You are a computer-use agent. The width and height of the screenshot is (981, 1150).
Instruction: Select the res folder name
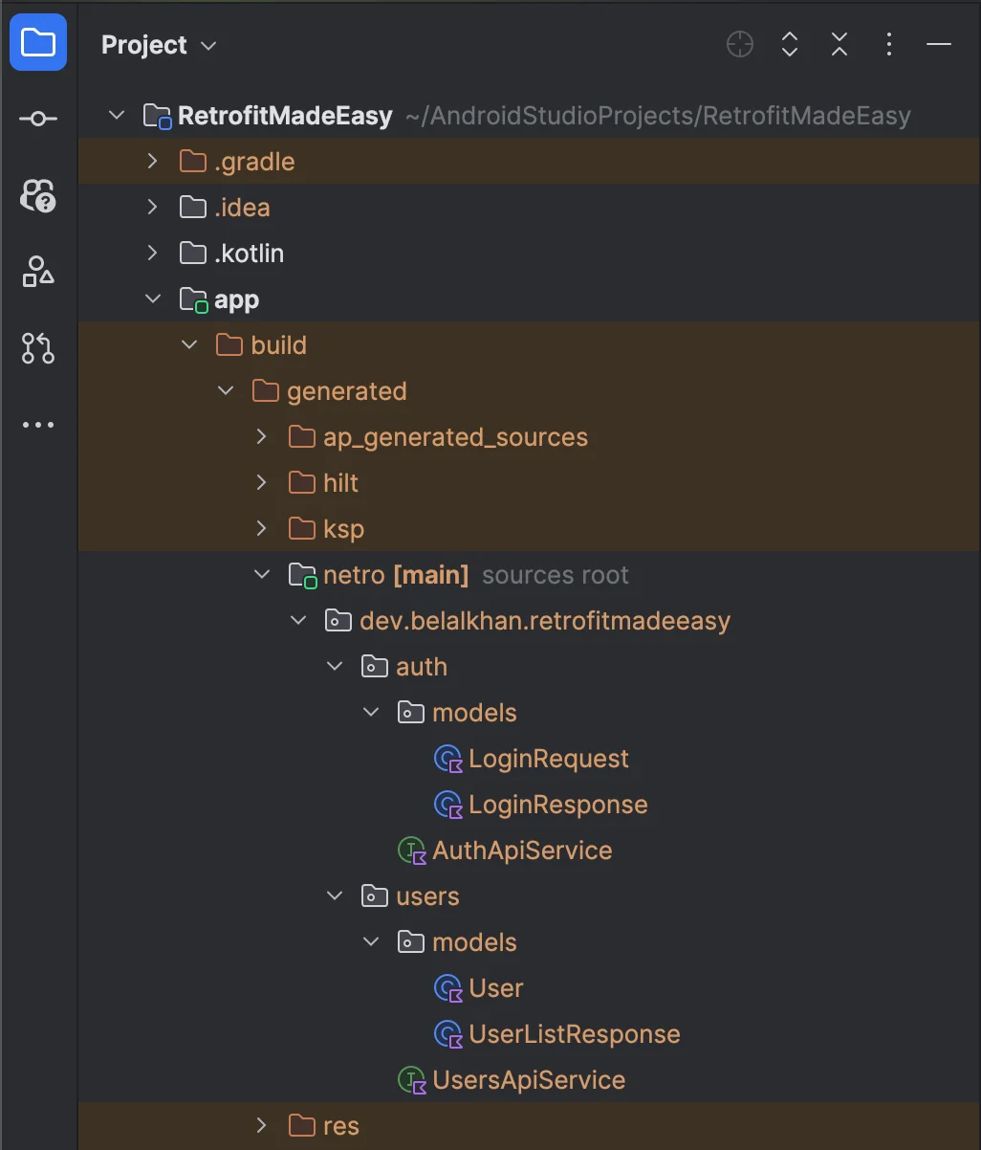click(x=341, y=1126)
